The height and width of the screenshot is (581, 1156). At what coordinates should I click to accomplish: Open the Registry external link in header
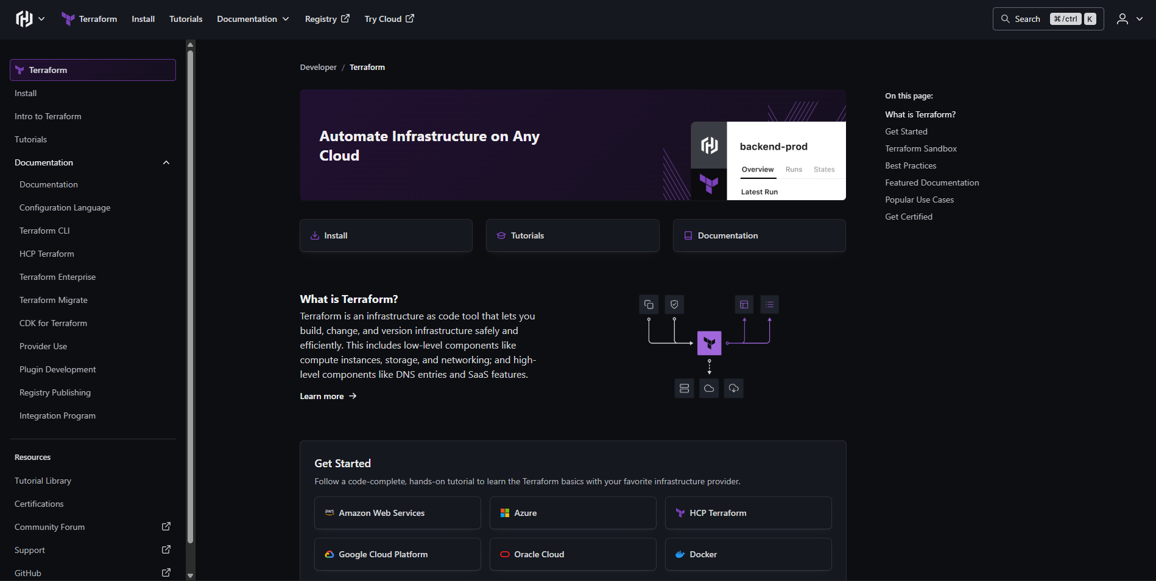[x=327, y=19]
